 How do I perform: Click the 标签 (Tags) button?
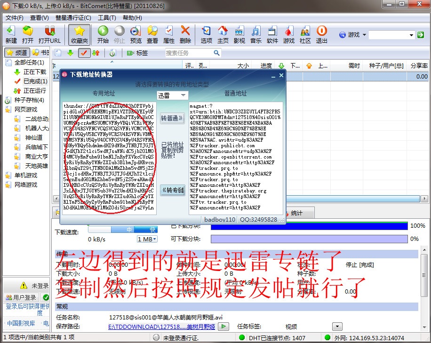[x=137, y=53]
